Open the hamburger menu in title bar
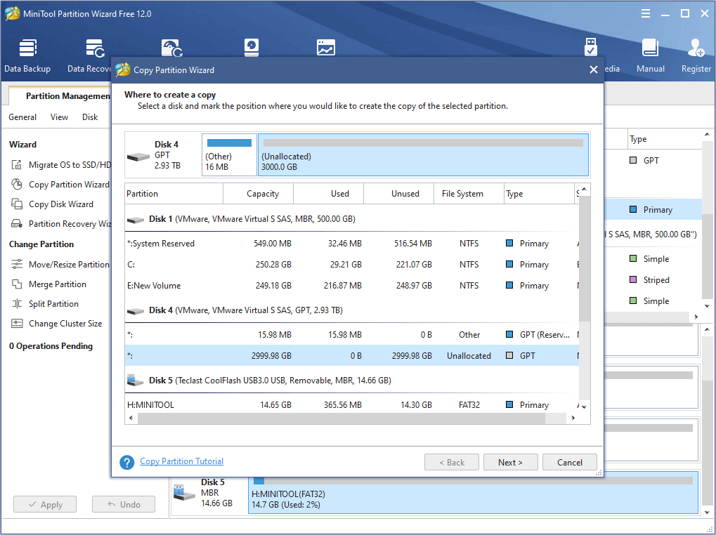 tap(646, 13)
